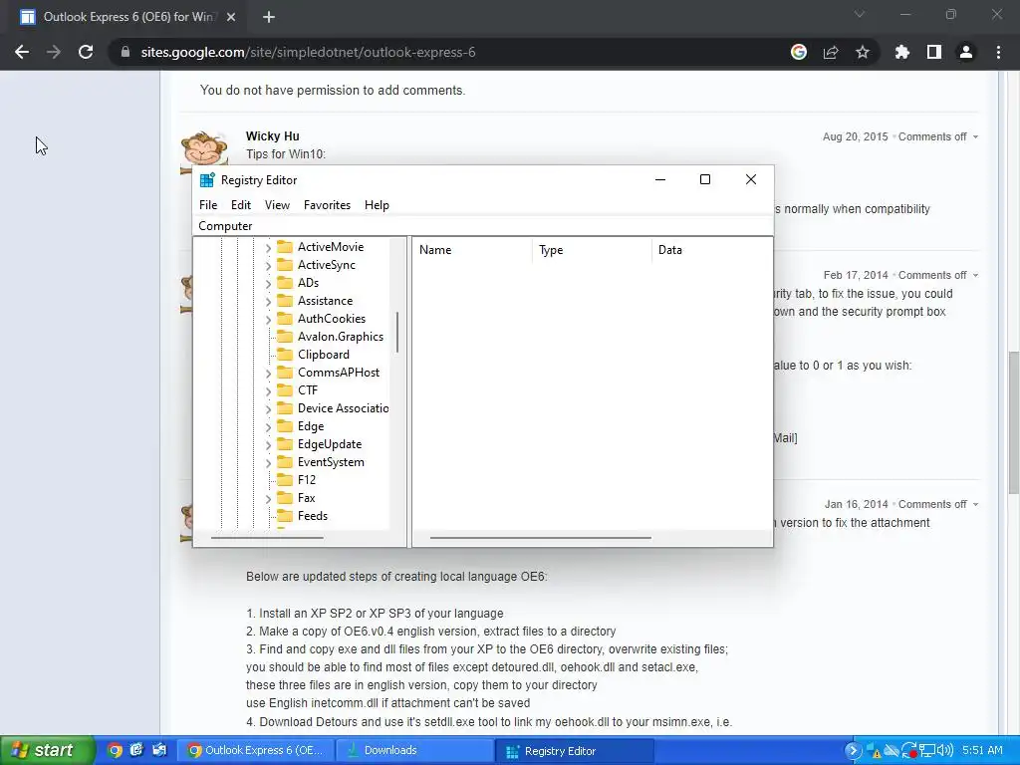This screenshot has height=765, width=1020.
Task: Click the forward arrow in Chrome
Action: click(54, 52)
